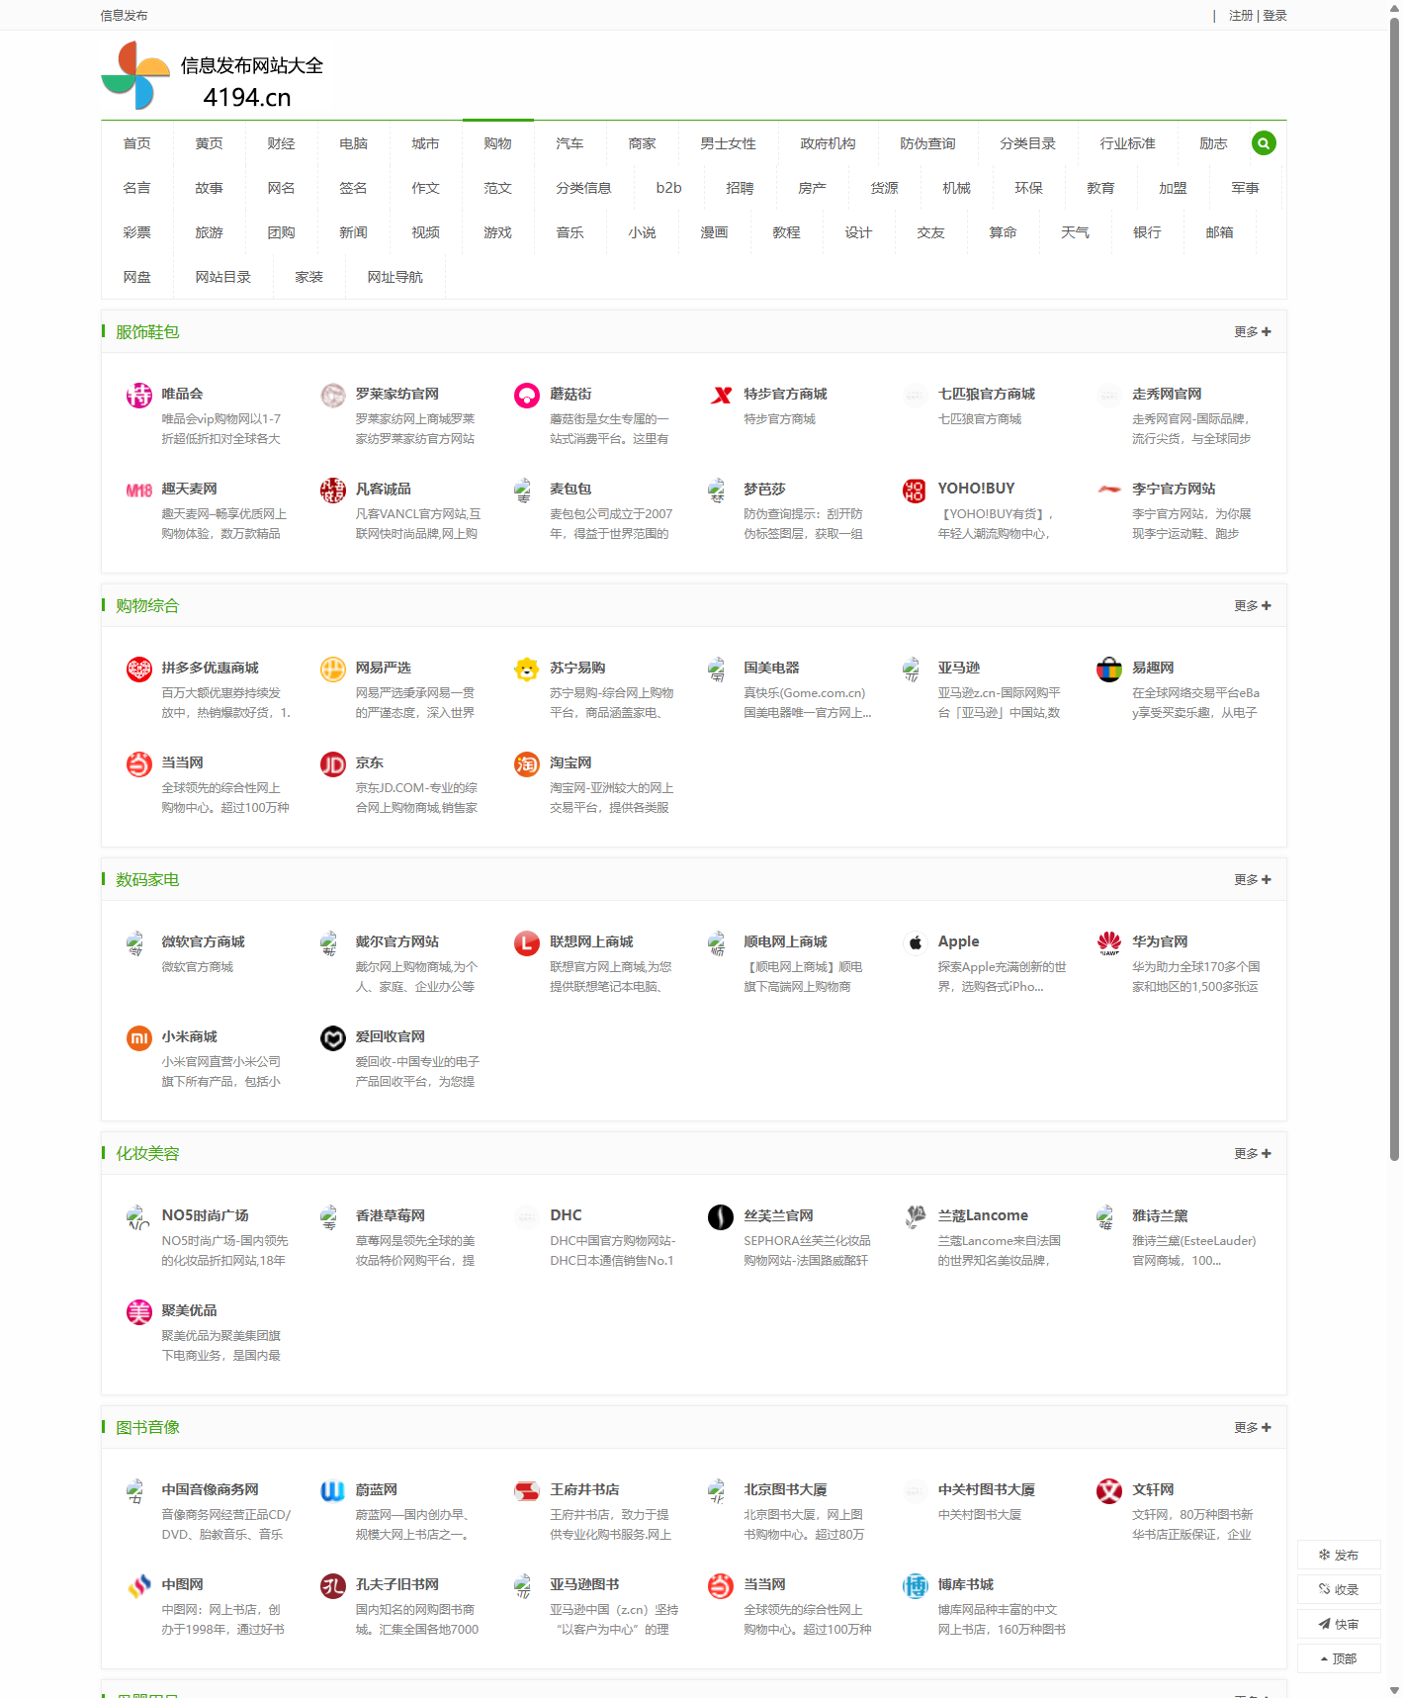Viewport: 1402px width, 1698px height.
Task: Click the 淘宝网 orange icon
Action: 527,764
